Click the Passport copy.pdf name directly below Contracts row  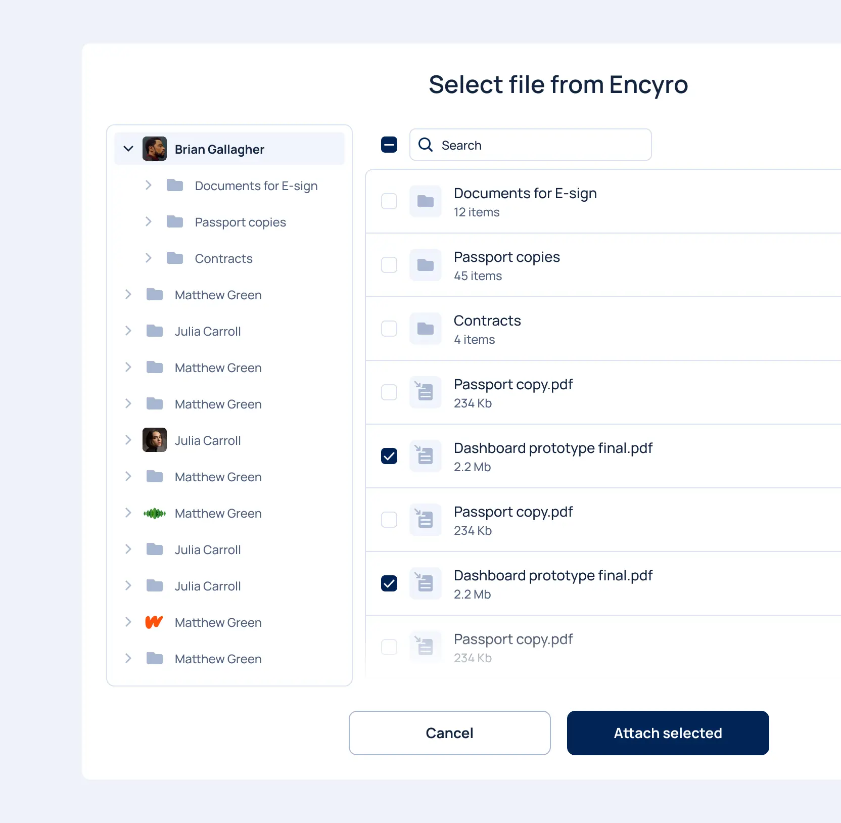513,385
